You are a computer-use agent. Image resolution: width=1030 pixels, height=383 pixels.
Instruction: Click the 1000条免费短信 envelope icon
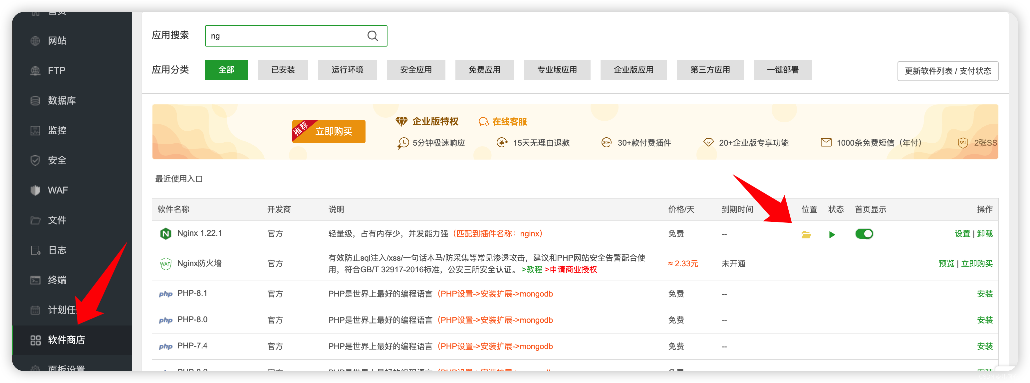(x=826, y=143)
